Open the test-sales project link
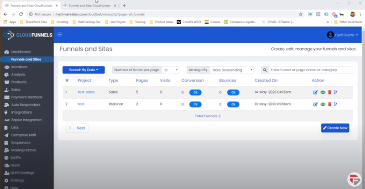The image size is (365, 189). point(86,92)
